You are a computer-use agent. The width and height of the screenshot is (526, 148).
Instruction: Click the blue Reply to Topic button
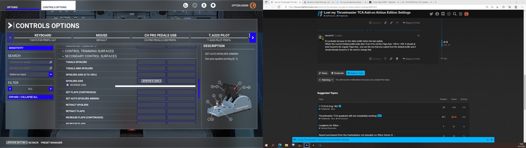355,73
